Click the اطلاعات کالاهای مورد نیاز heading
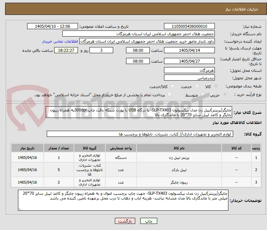Viewport: 267px width, 230px height. point(237,123)
